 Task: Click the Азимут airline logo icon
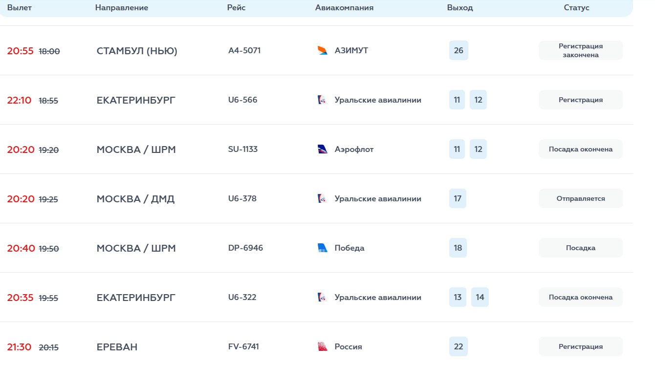(x=323, y=50)
